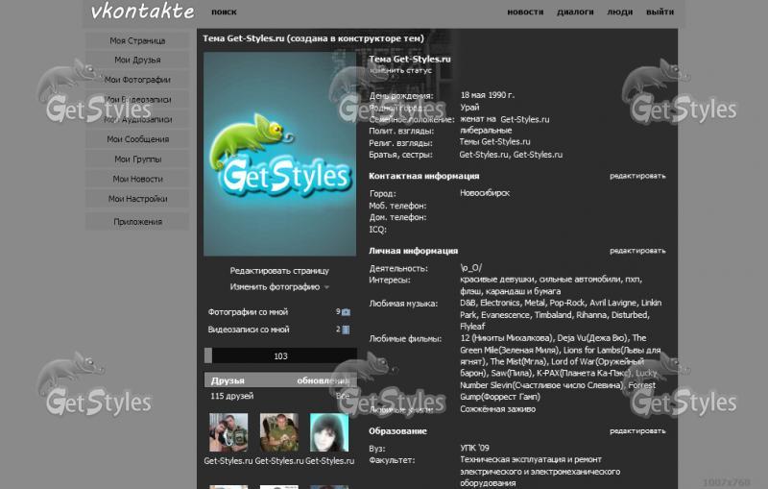The width and height of the screenshot is (768, 489).
Task: Expand the Изменить фотографию dropdown arrow
Action: (x=326, y=287)
